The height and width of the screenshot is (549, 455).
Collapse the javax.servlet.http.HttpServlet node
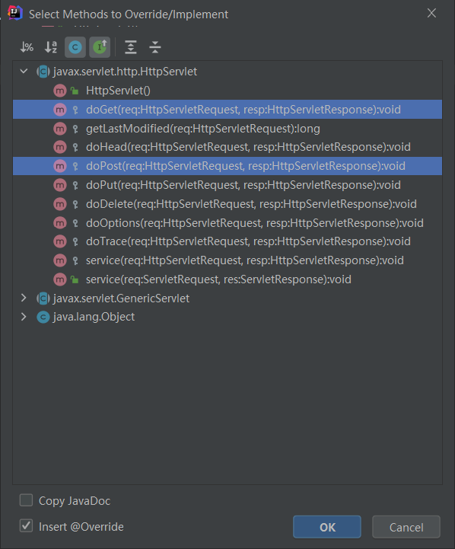pyautogui.click(x=24, y=72)
